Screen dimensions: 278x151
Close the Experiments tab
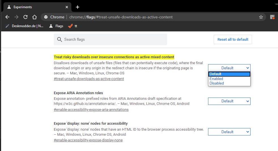67,7
